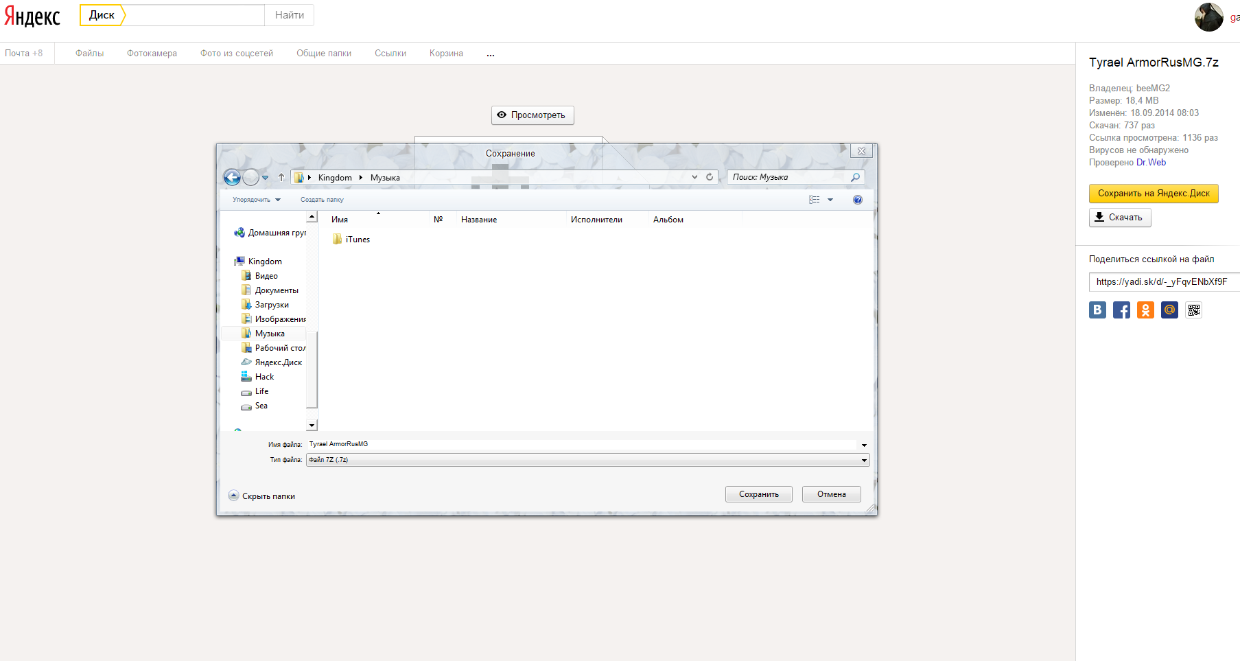Open the recent locations dropdown arrow
Image resolution: width=1240 pixels, height=661 pixels.
tap(266, 178)
